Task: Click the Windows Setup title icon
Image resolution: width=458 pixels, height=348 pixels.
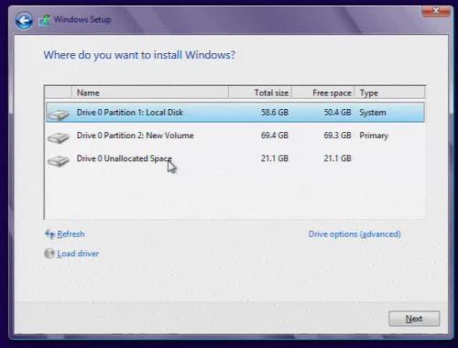Action: coord(45,21)
